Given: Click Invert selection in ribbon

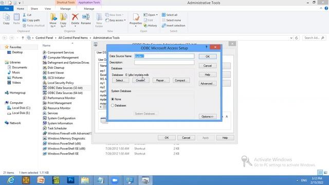Looking at the screenshot, I should pos(173,26).
